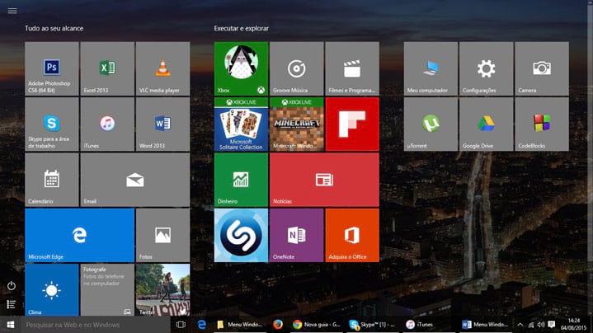
Task: Open the Calendário tile
Action: (x=52, y=180)
